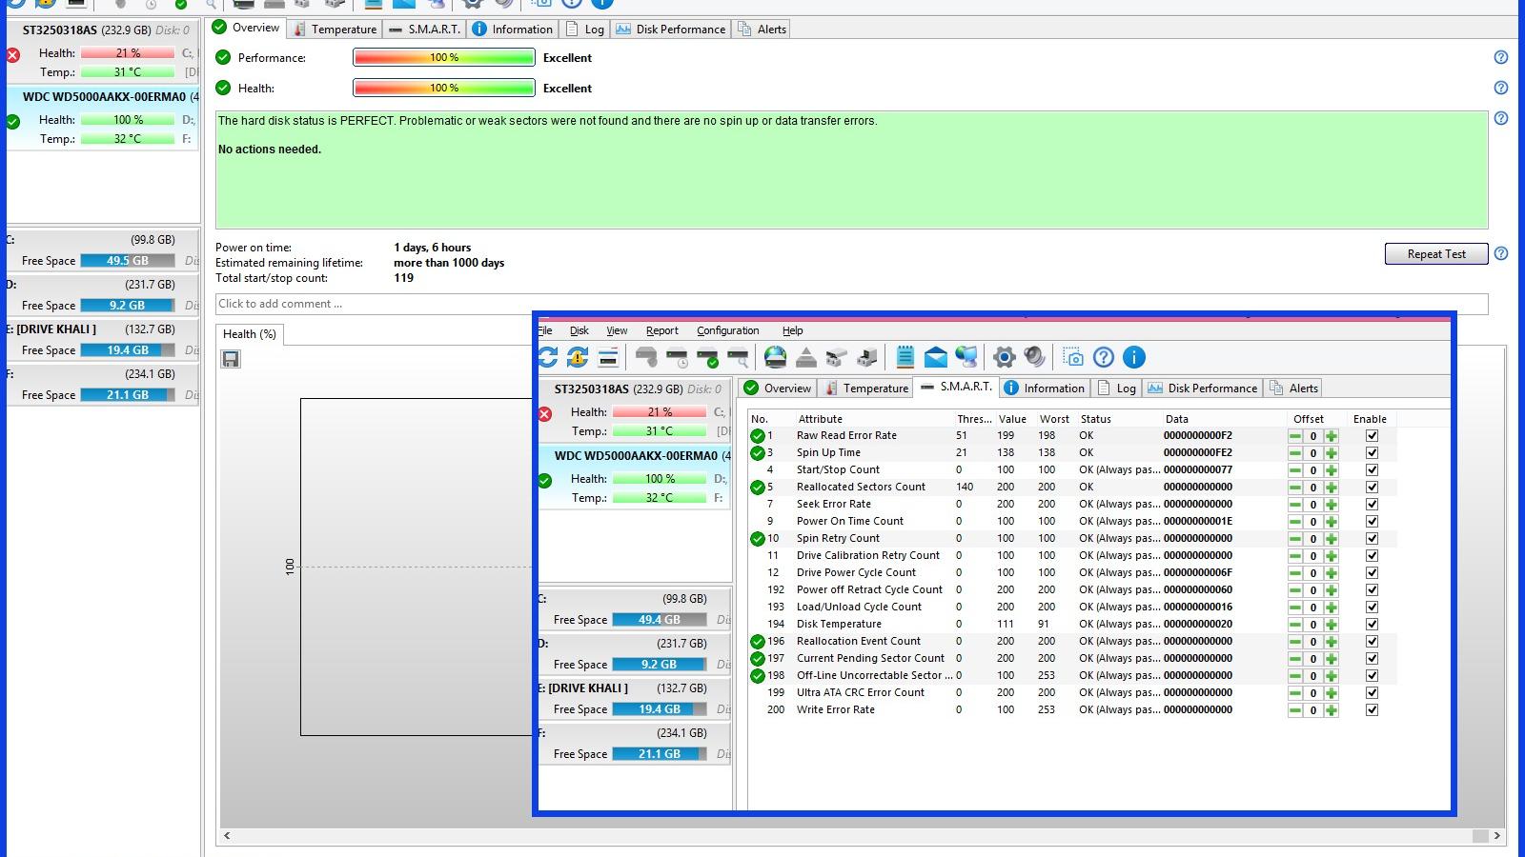Open the Configuration menu in the front window
This screenshot has height=857, width=1525.
728,330
